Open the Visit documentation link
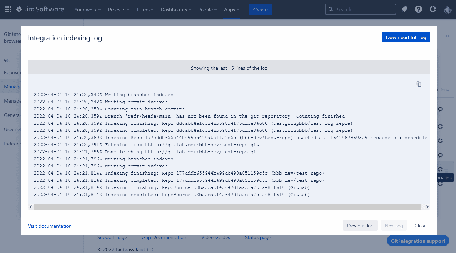 pos(50,226)
